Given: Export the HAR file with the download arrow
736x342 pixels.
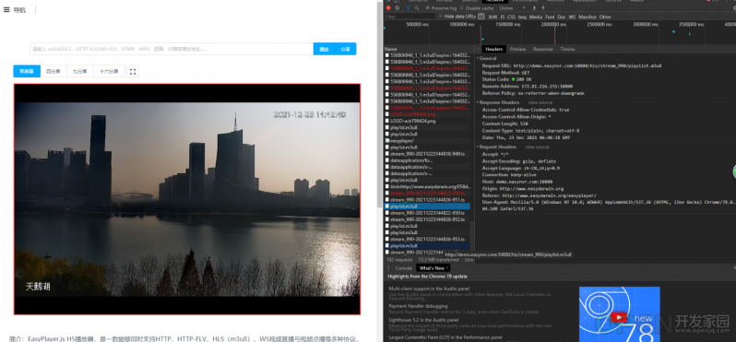Looking at the screenshot, I should tap(543, 8).
